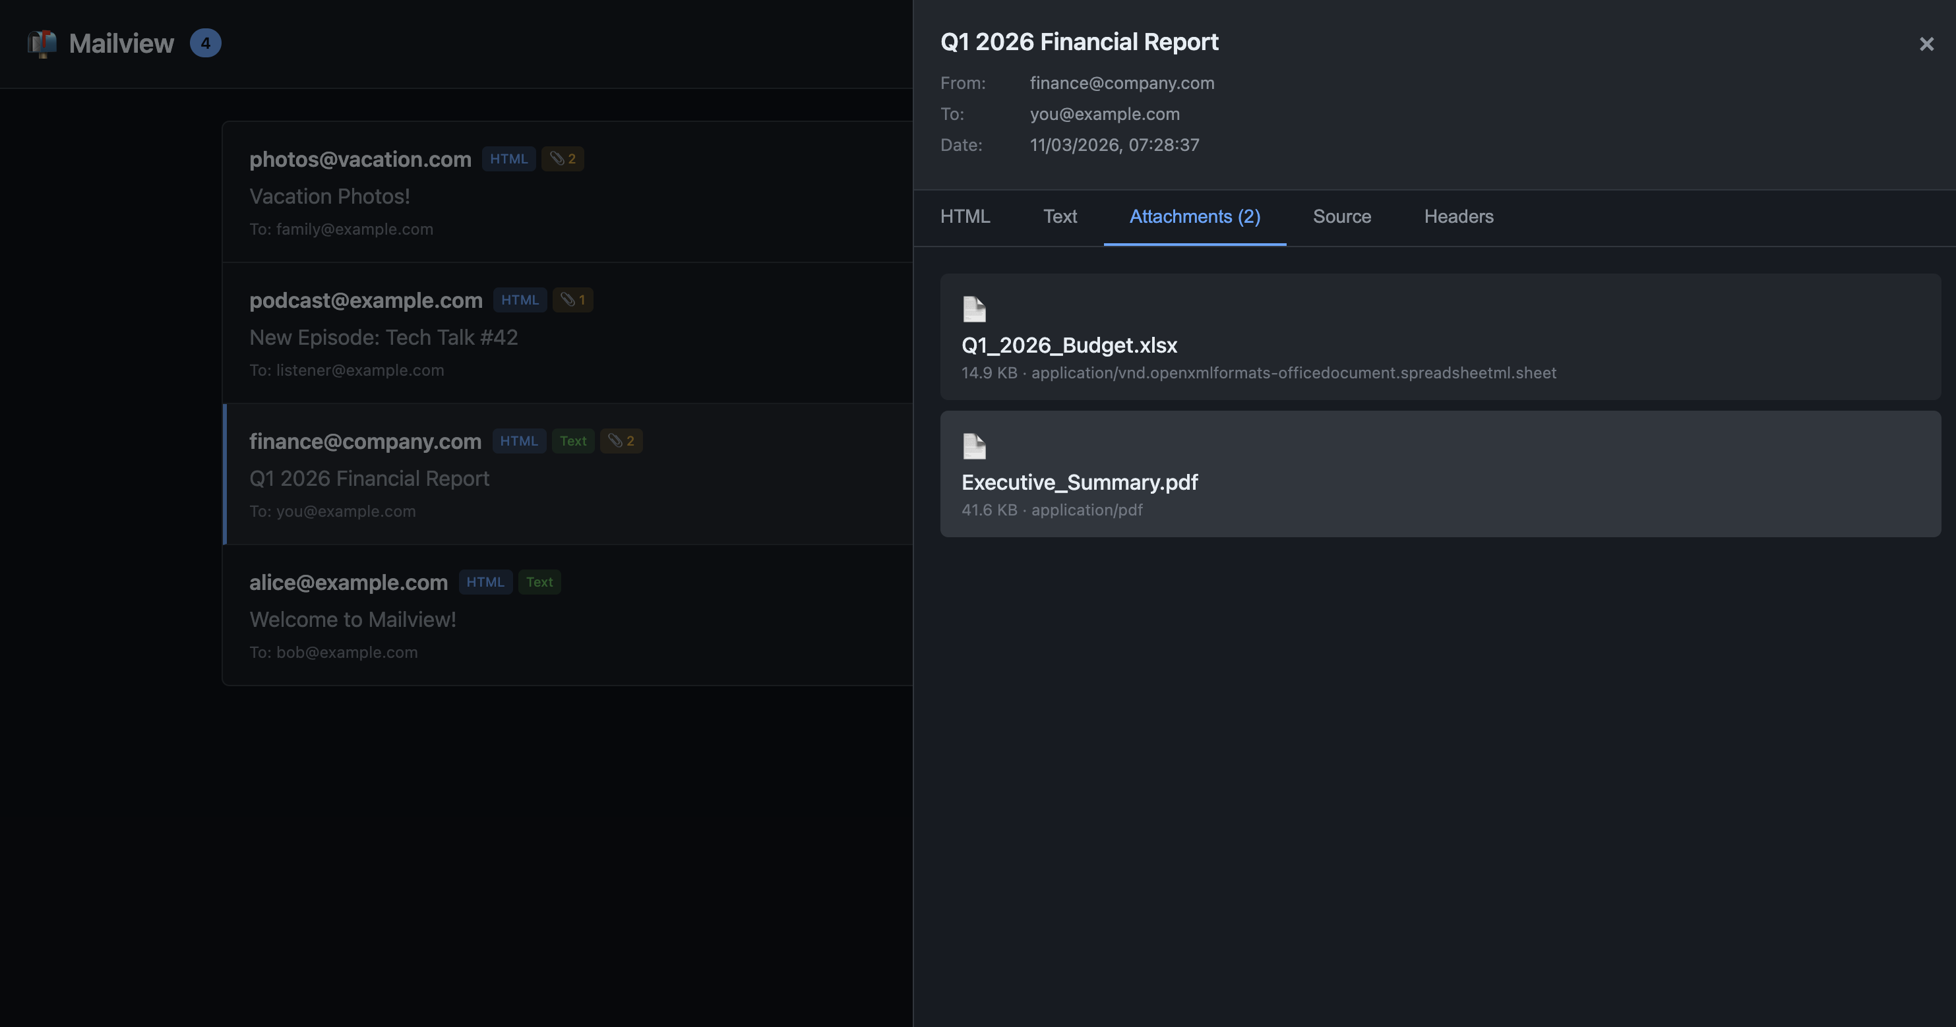Click sender photos@vacation.com in the list
1956x1027 pixels.
pyautogui.click(x=361, y=160)
